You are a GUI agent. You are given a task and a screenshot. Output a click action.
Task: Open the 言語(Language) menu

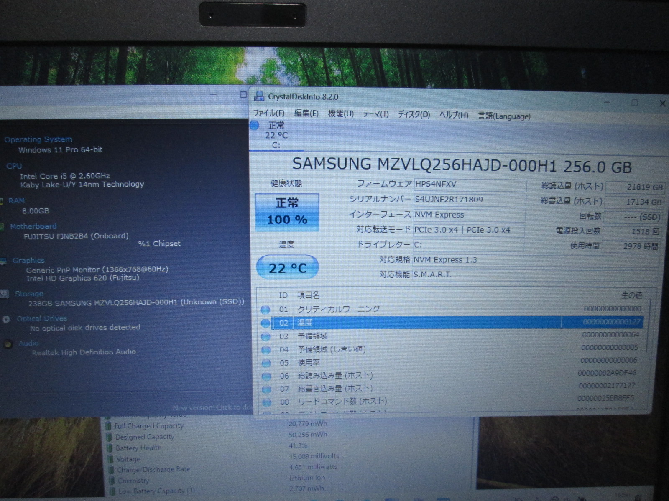[x=504, y=116]
